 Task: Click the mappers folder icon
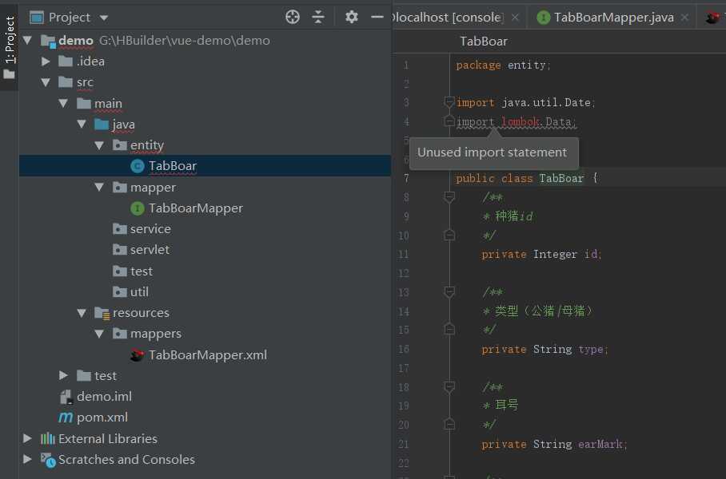pos(119,334)
